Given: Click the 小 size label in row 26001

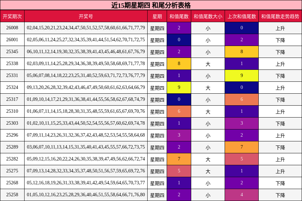Looking at the screenshot, I should click(207, 40).
